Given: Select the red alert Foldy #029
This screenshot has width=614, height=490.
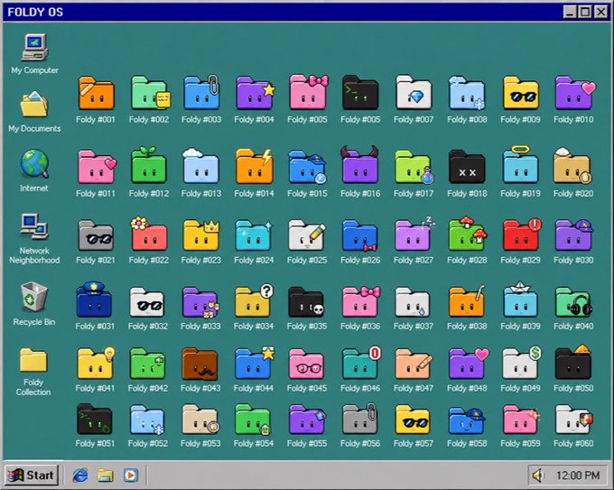Looking at the screenshot, I should tap(522, 235).
